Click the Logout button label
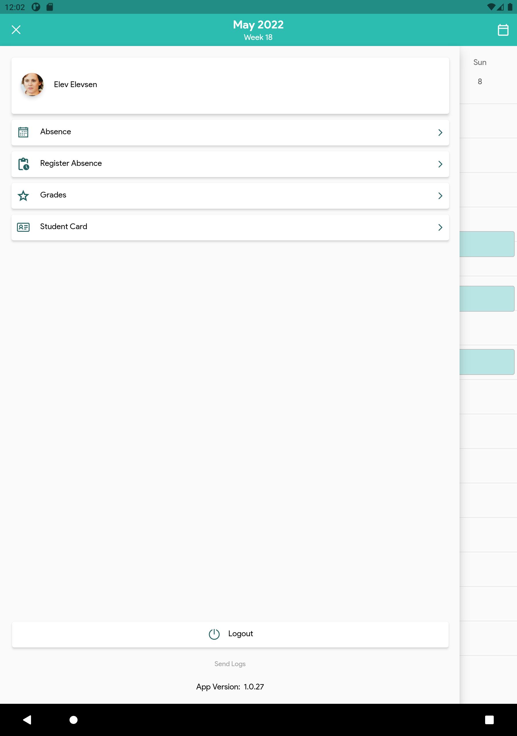The image size is (517, 736). click(241, 633)
